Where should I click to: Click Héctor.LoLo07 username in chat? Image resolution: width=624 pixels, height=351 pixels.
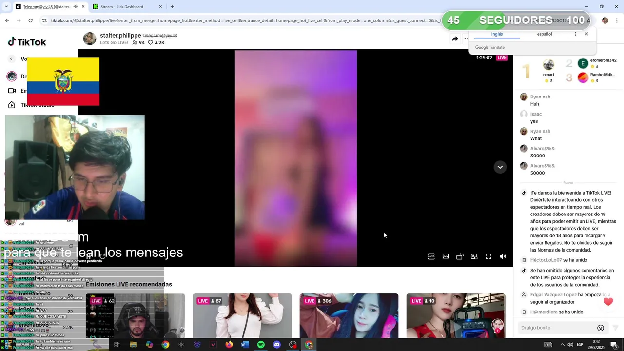tap(546, 260)
